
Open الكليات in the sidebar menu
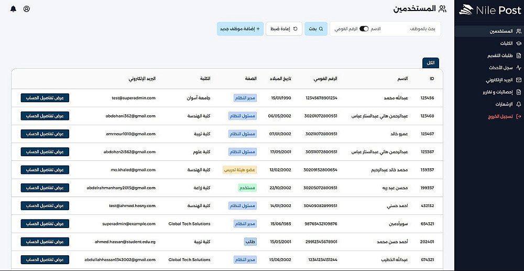[x=489, y=44]
